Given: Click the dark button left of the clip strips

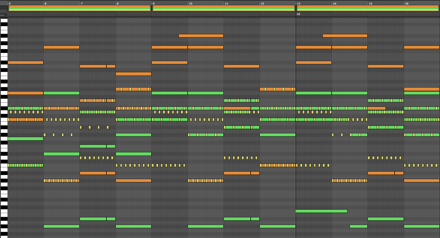Looking at the screenshot, I should tap(3, 8).
